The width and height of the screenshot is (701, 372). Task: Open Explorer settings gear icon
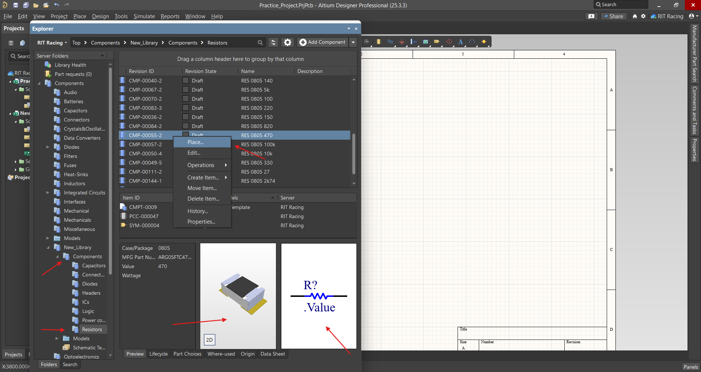[288, 42]
